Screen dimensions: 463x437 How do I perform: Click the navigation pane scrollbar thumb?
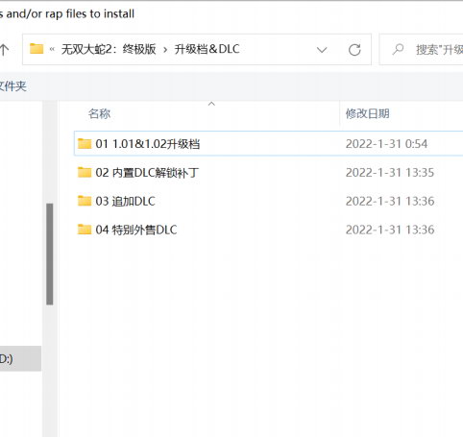[x=50, y=255]
